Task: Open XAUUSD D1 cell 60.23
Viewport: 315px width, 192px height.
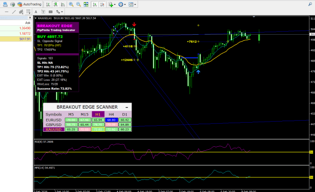Action: click(x=125, y=130)
